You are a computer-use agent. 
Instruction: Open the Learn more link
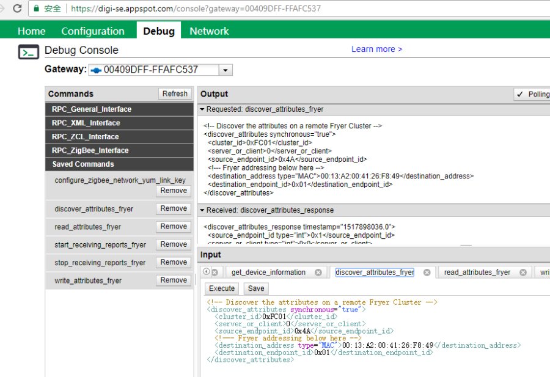pos(376,49)
